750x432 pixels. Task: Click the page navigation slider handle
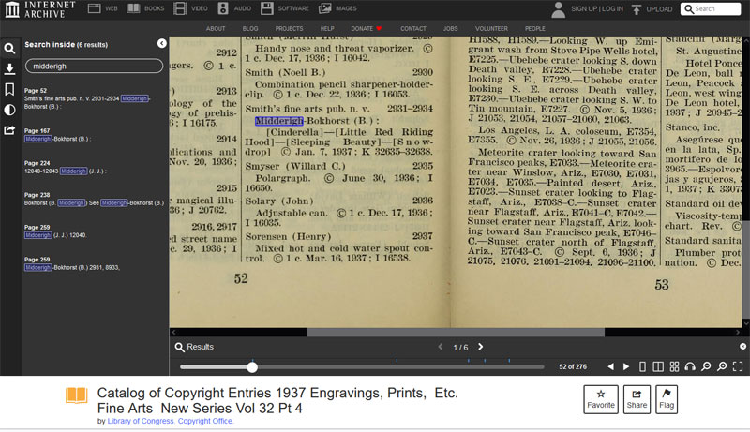[x=252, y=366]
